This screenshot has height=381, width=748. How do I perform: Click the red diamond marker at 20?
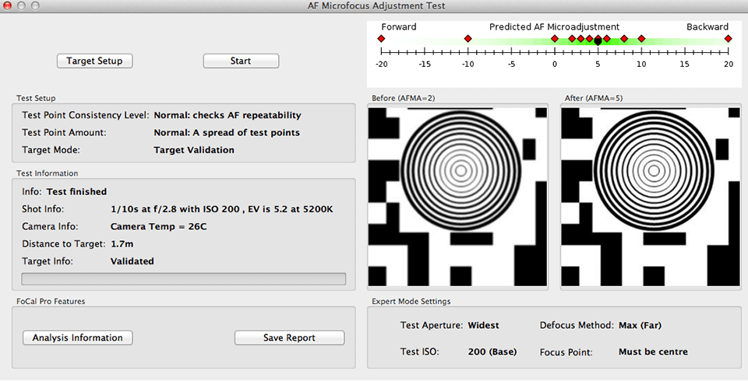pos(728,39)
